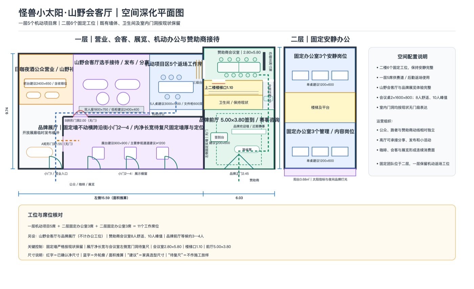Image resolution: width=474 pixels, height=289 pixels.
Task: Click the 签到台 desk
Action: pos(219,137)
